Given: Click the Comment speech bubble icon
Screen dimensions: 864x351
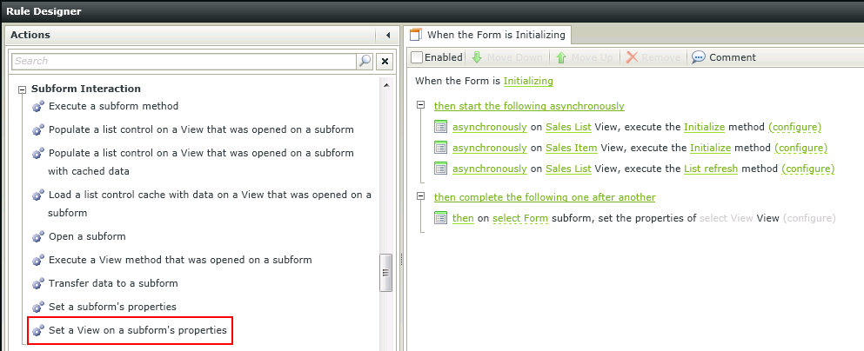Looking at the screenshot, I should (698, 57).
